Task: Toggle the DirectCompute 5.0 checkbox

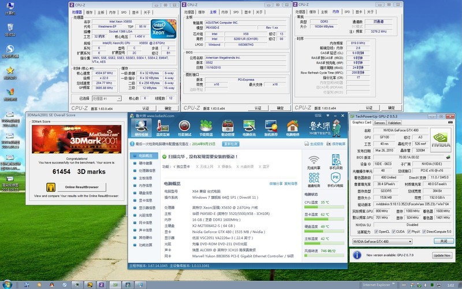Action: (x=424, y=232)
